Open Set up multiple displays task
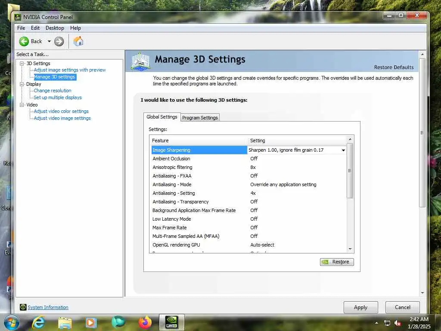This screenshot has height=331, width=441. 58,97
